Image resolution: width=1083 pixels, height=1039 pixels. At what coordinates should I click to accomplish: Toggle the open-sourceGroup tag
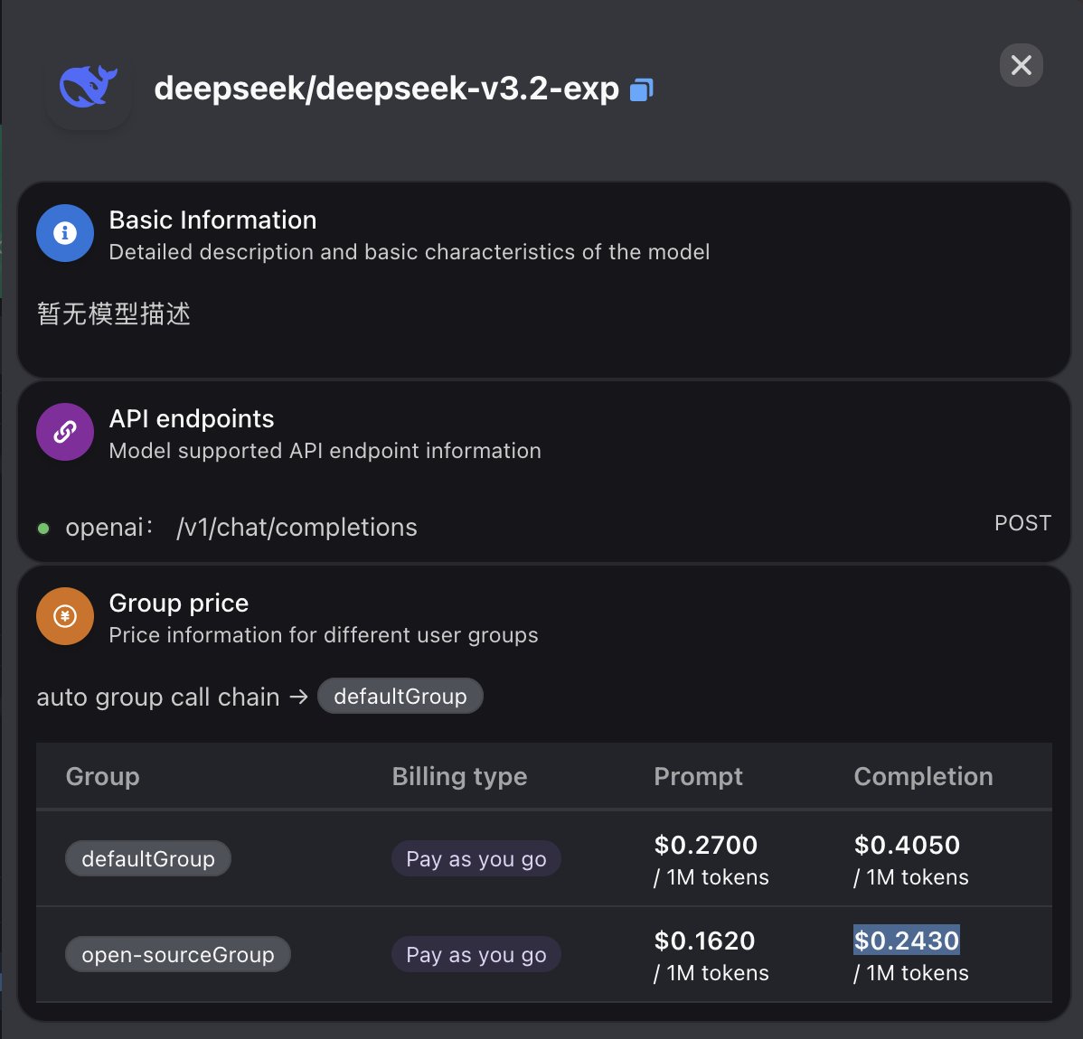coord(177,954)
